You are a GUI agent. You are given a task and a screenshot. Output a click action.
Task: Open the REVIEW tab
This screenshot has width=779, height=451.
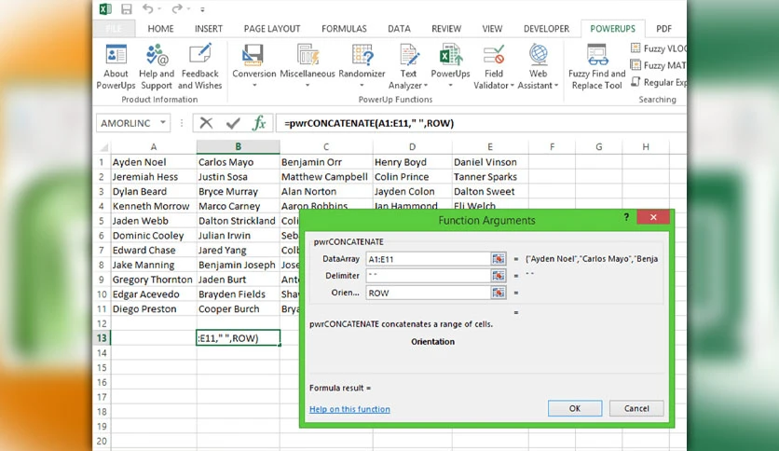(x=446, y=29)
